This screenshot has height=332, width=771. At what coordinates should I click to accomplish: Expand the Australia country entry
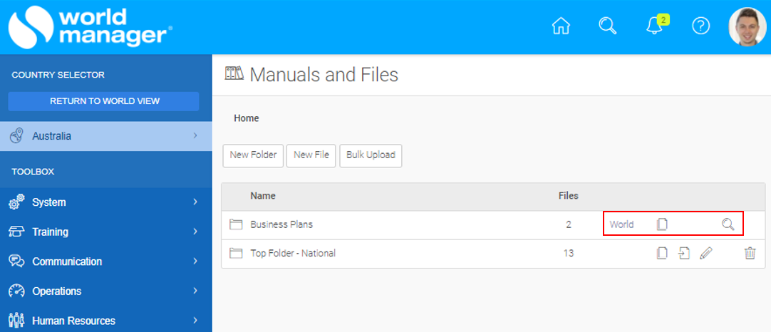click(x=106, y=136)
